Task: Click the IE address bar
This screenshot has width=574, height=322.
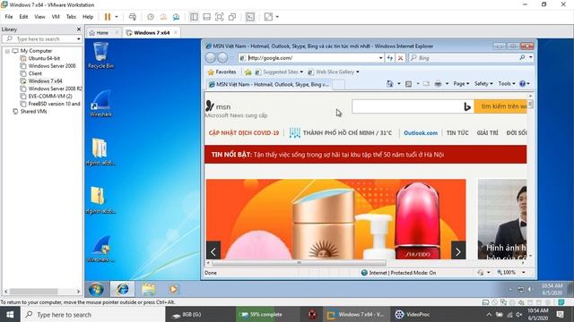Action: [311, 57]
